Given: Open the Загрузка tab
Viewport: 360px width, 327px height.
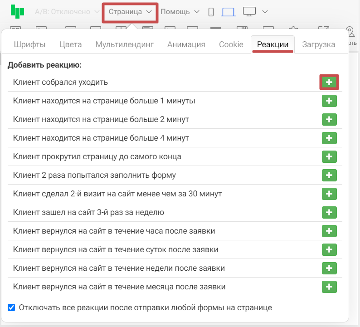Looking at the screenshot, I should point(319,44).
